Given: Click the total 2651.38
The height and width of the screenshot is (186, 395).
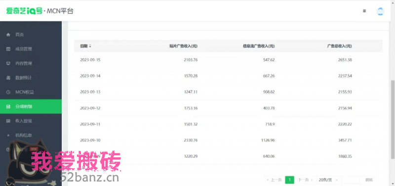Looking at the screenshot, I should point(345,60).
